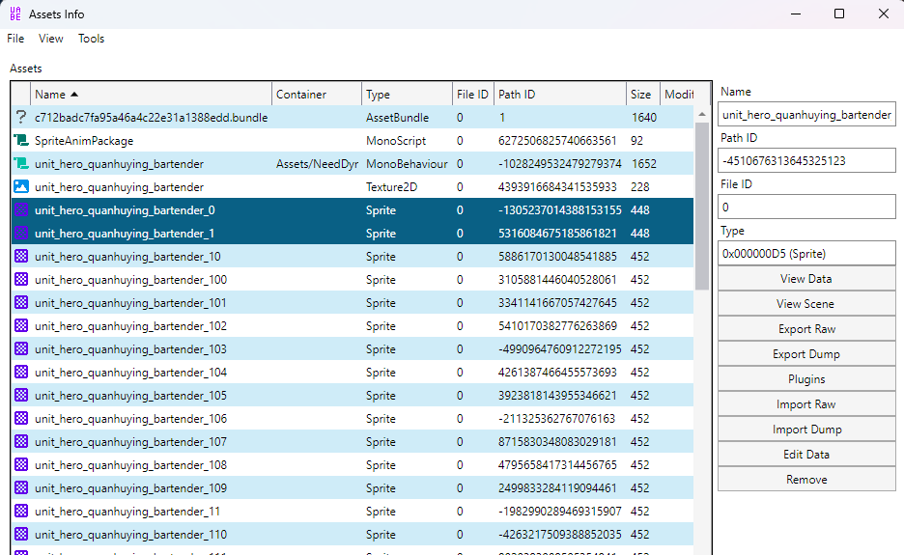Sort the list by Size column
The height and width of the screenshot is (555, 904).
click(x=641, y=95)
